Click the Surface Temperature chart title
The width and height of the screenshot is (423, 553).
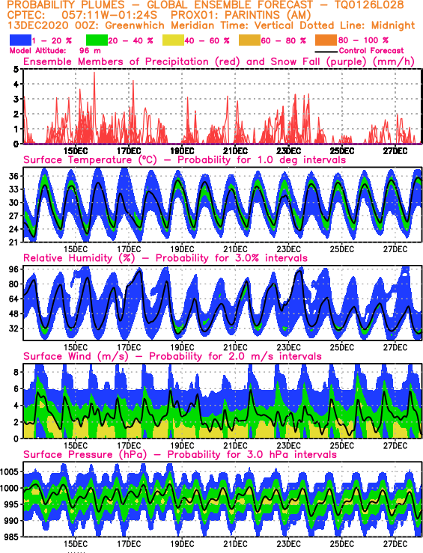click(x=184, y=159)
